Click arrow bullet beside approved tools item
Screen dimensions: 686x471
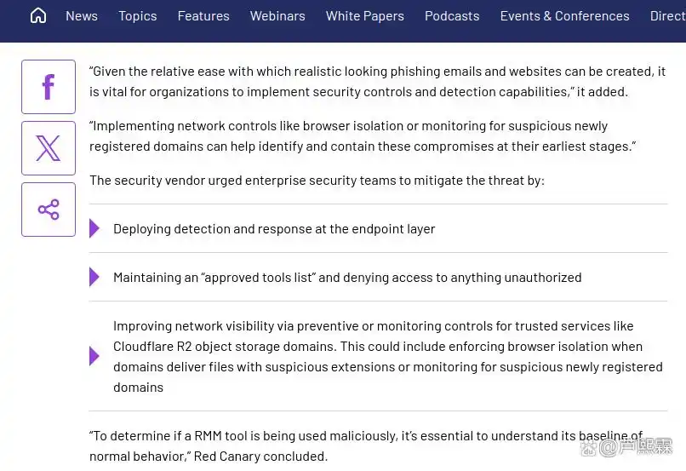point(94,277)
